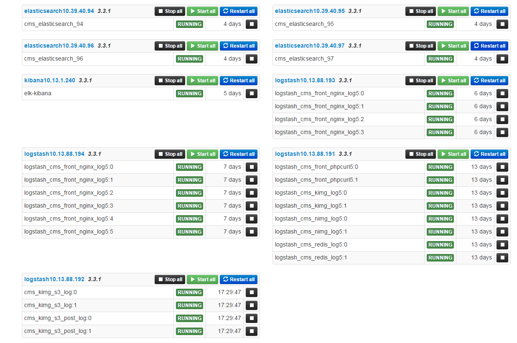Screen dimensions: 517x343
Task: Select the cms_kimg_s3_post_log:1 process name
Action: coord(58,331)
